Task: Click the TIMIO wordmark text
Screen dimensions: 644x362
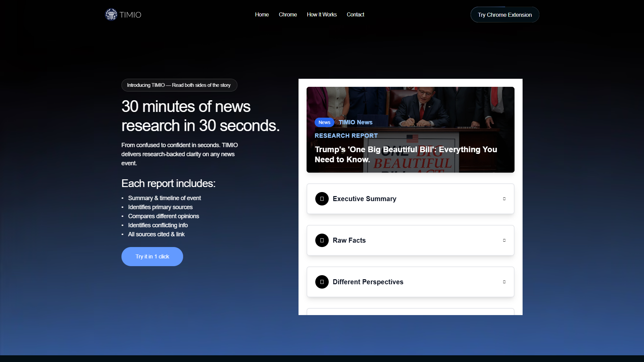Action: 130,15
